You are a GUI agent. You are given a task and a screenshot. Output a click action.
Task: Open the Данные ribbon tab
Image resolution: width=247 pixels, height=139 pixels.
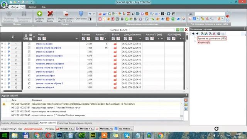pyautogui.click(x=32, y=7)
